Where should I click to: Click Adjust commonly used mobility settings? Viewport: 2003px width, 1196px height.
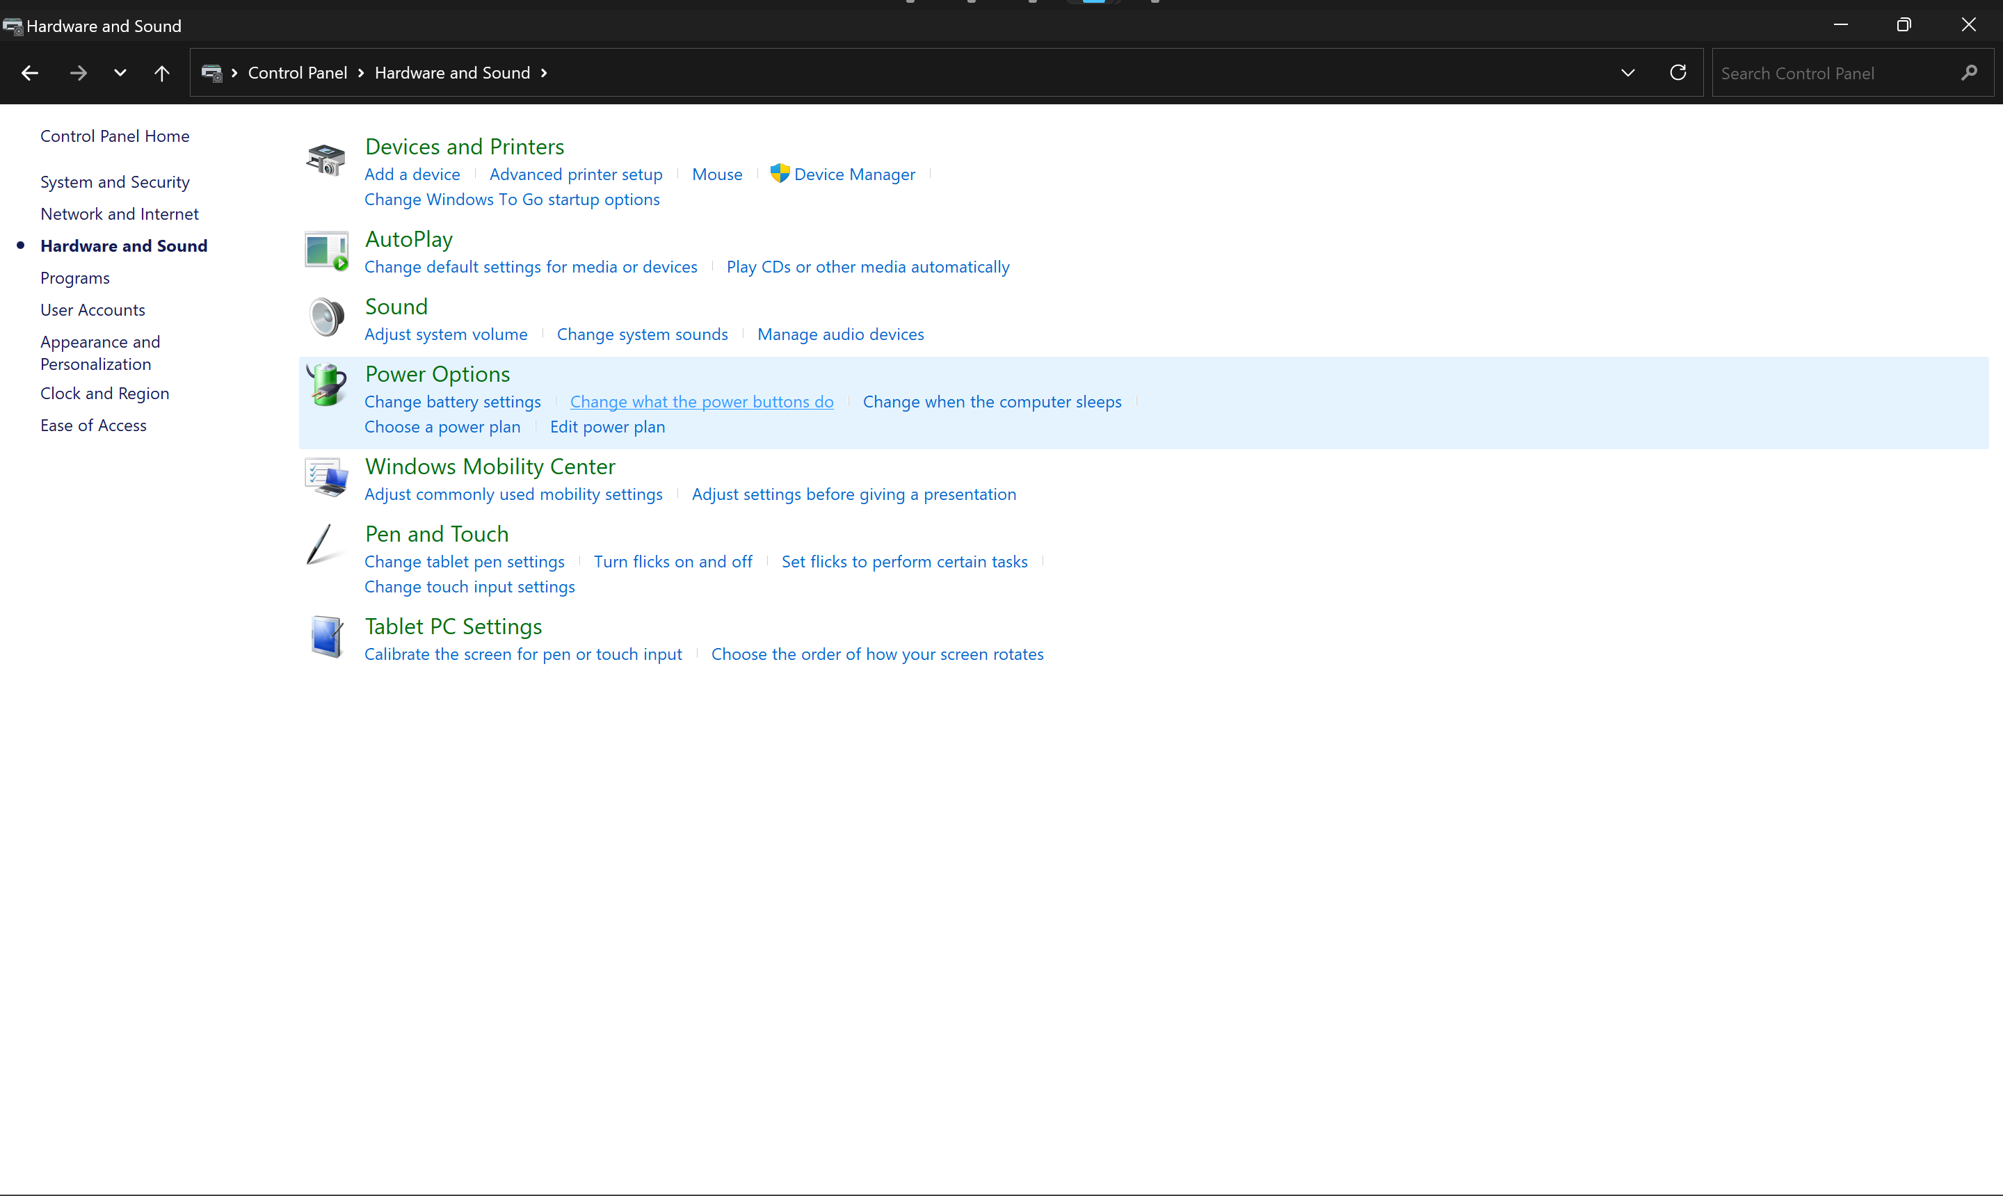(513, 495)
